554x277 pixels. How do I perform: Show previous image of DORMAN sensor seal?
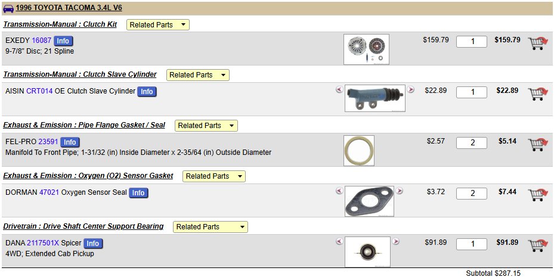click(x=339, y=191)
